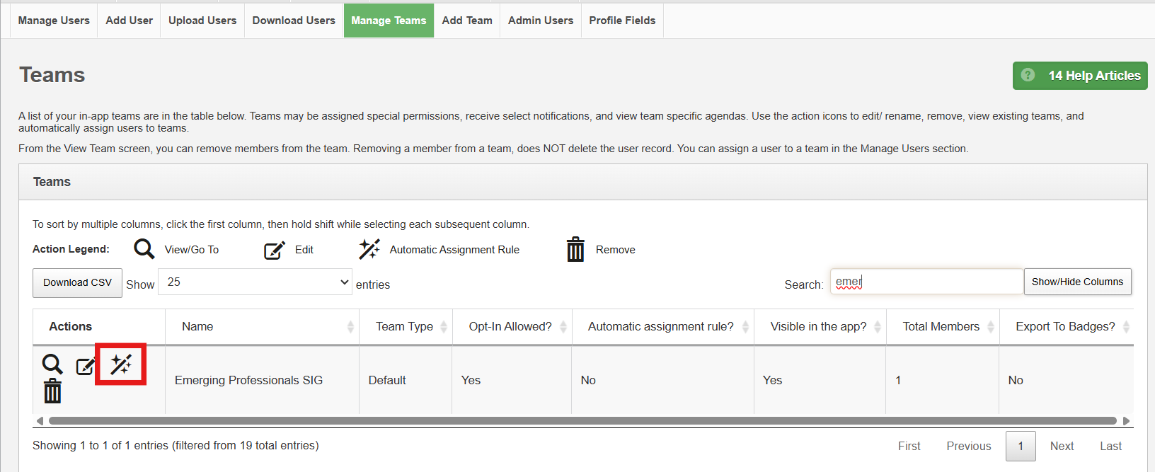Open the Add Team tab

[x=467, y=21]
